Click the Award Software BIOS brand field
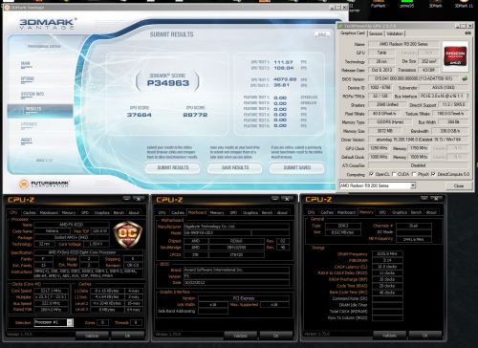The image size is (478, 348). (x=236, y=270)
